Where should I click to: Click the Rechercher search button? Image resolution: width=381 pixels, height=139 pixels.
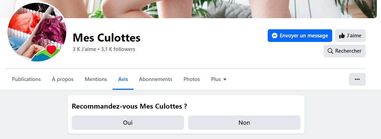point(344,51)
